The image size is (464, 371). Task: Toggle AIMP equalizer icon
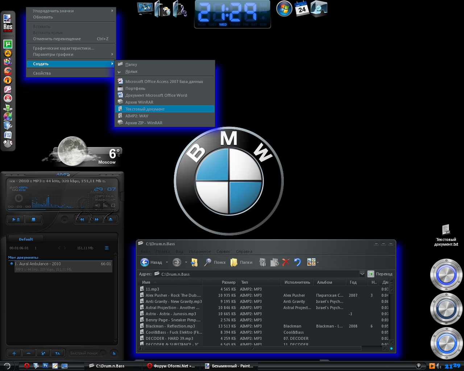coord(105,205)
